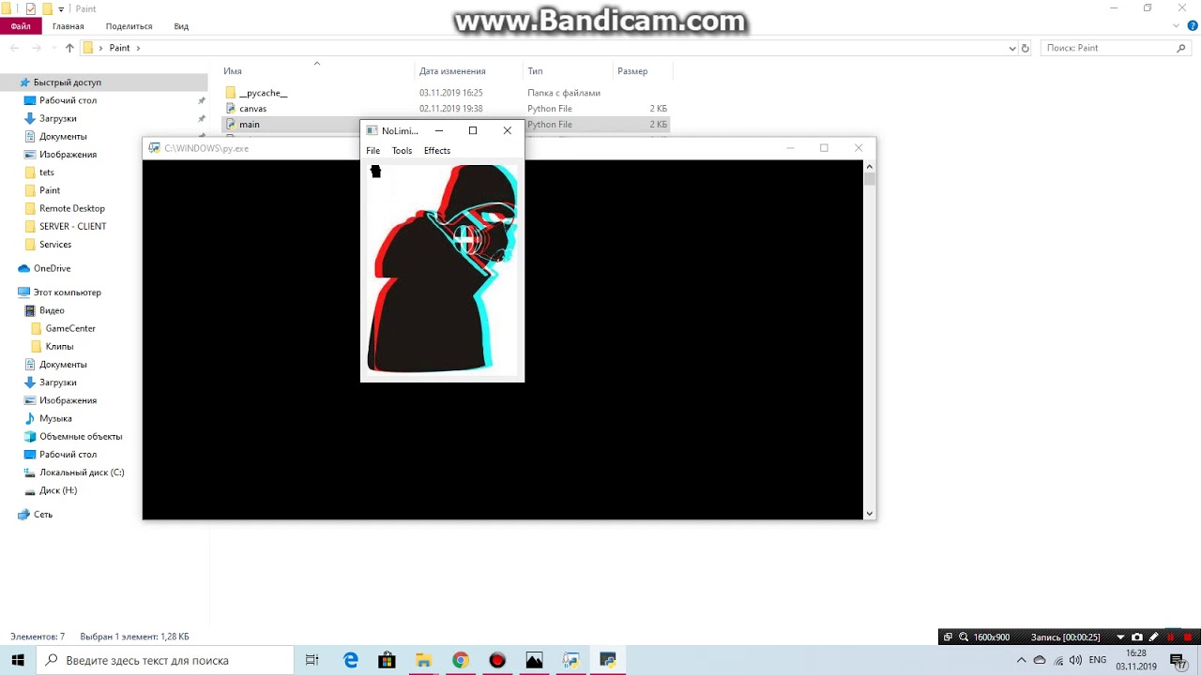Open the Tools menu in NoLimi window

402,151
